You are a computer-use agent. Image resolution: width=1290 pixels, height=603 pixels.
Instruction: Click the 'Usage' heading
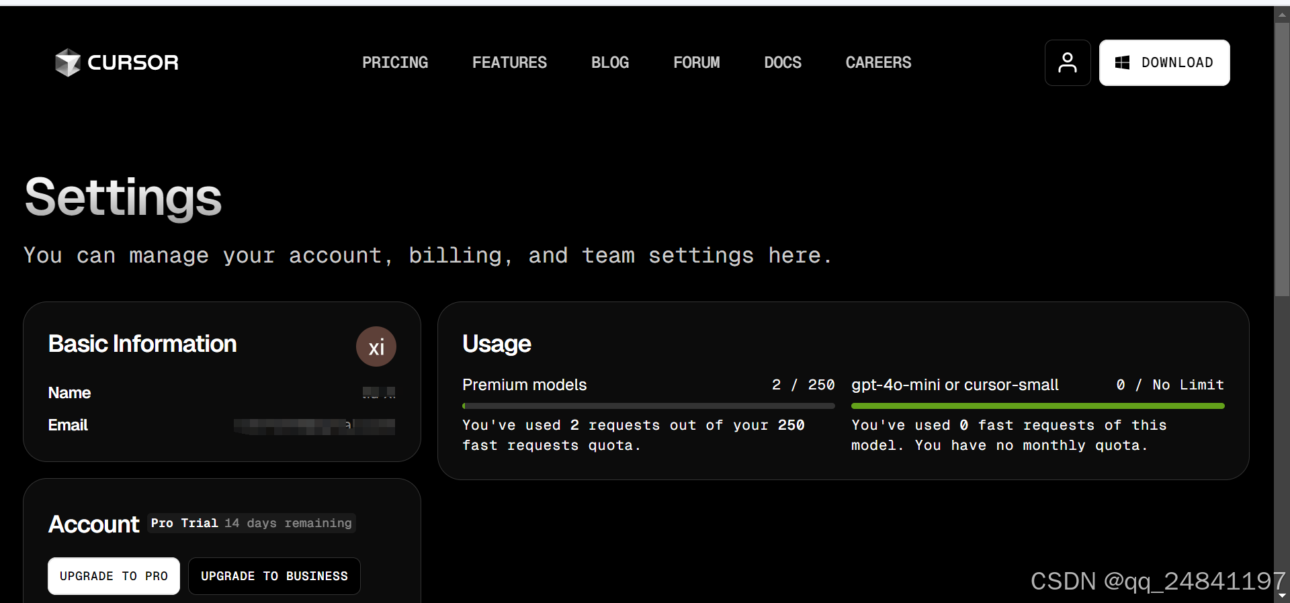pos(497,344)
